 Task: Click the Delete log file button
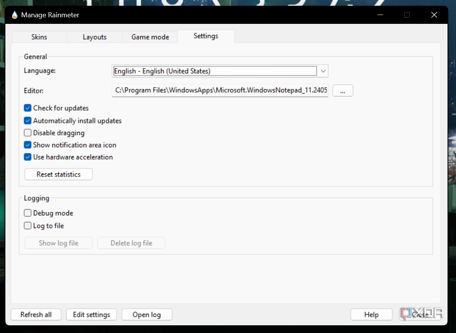[x=131, y=243]
